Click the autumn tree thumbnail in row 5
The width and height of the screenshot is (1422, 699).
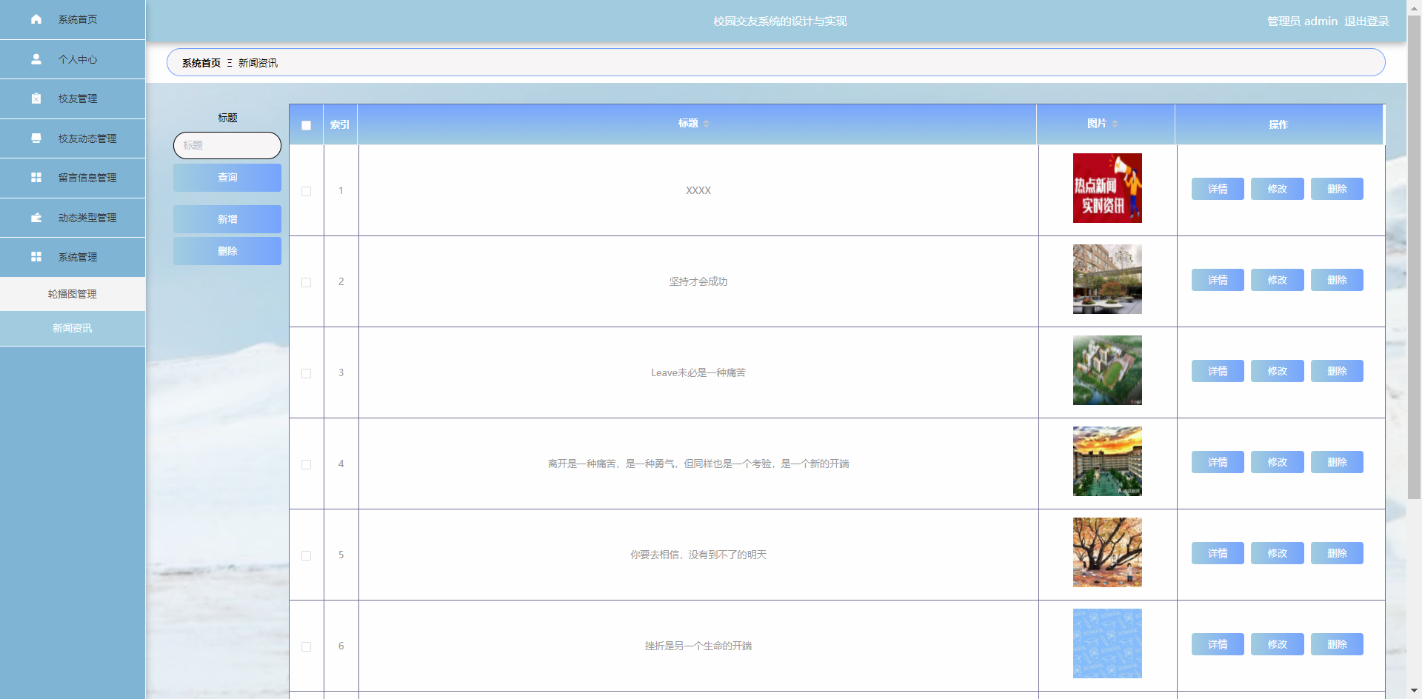pos(1107,552)
